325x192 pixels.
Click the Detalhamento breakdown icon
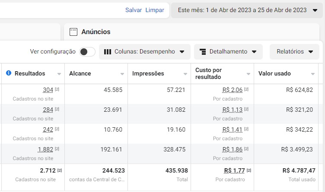203,52
